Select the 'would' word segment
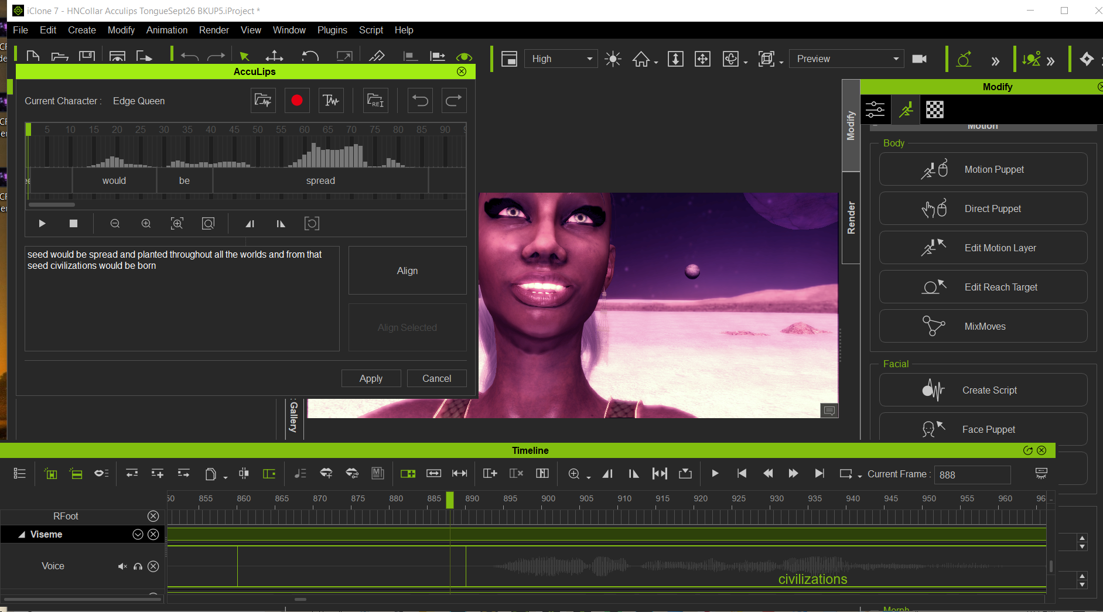Image resolution: width=1103 pixels, height=612 pixels. [114, 180]
